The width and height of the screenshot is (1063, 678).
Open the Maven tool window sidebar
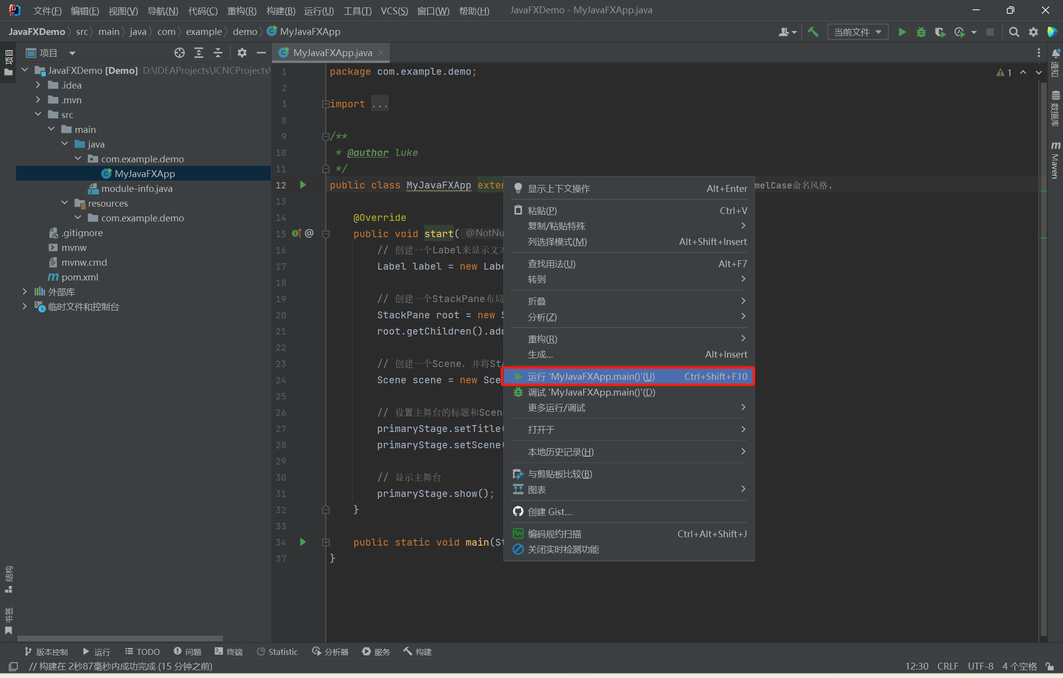pyautogui.click(x=1055, y=160)
